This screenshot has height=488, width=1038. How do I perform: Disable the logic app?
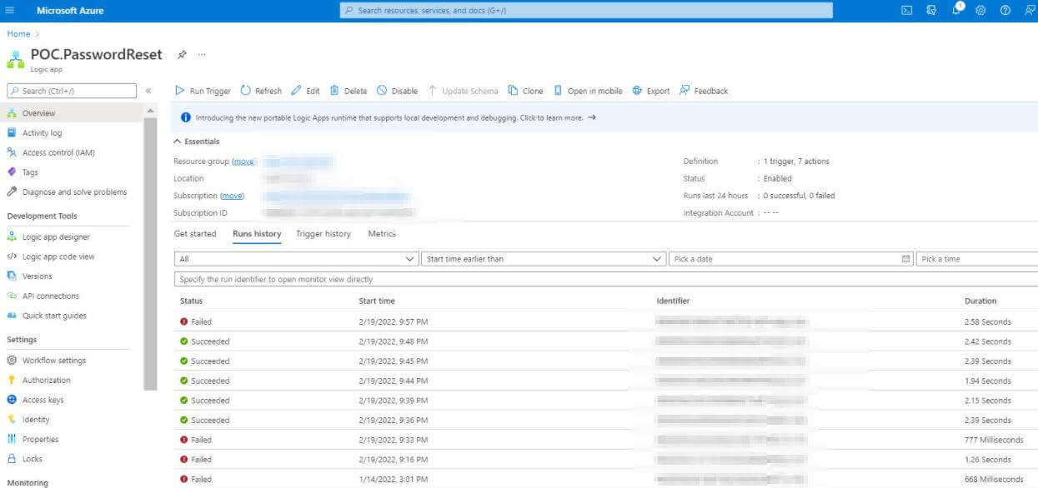click(x=398, y=91)
